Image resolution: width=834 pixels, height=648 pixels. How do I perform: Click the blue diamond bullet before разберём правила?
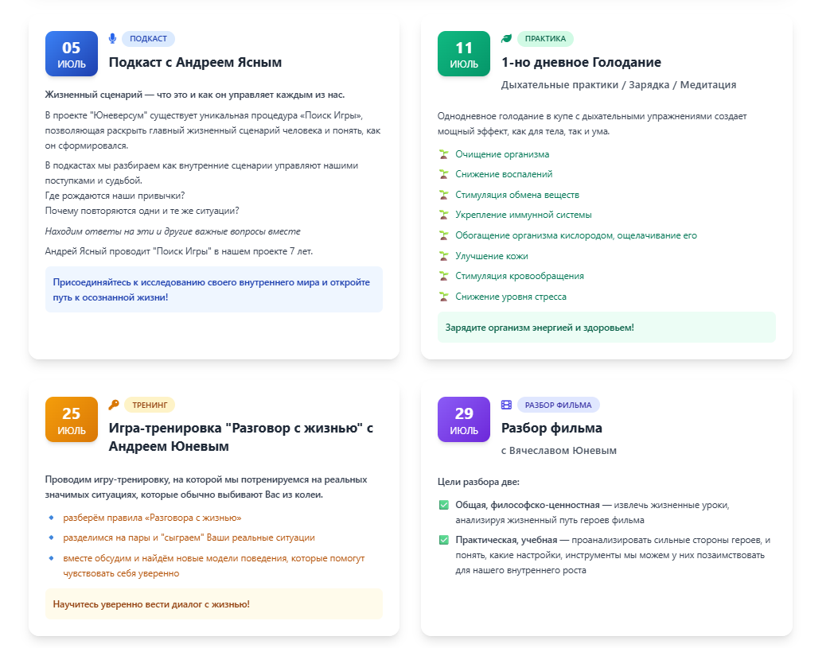[x=51, y=518]
